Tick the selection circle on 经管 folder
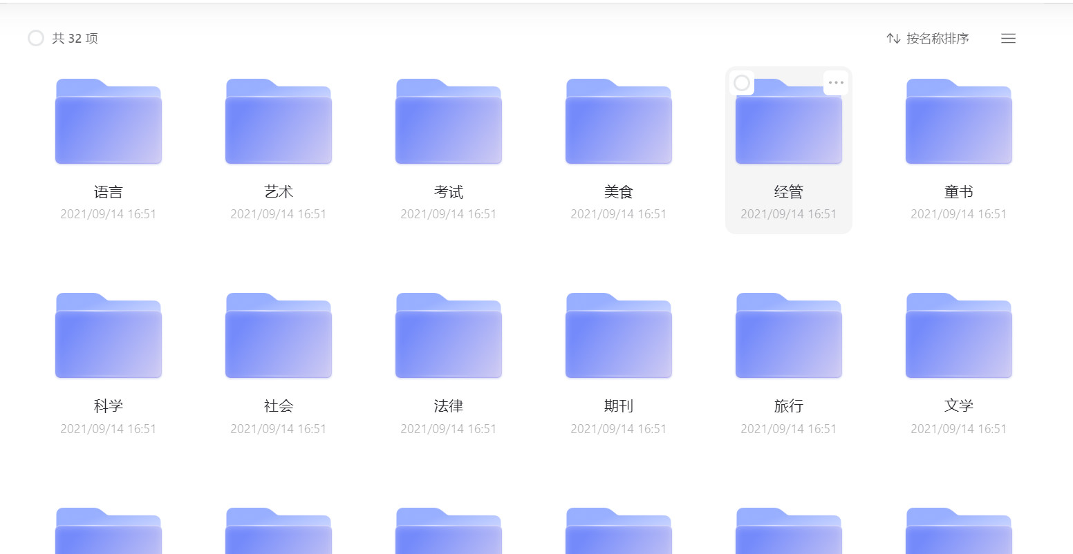Viewport: 1073px width, 554px height. 742,83
